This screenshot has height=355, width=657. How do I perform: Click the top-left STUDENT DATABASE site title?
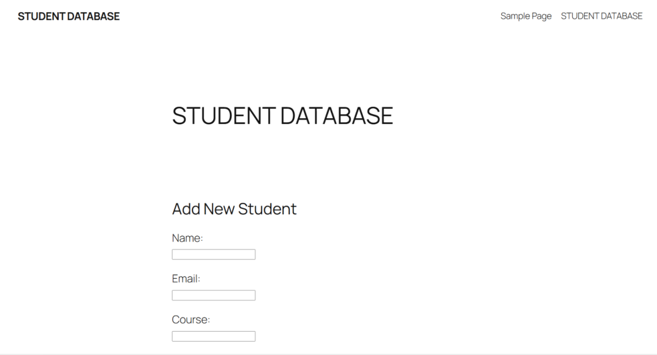69,16
